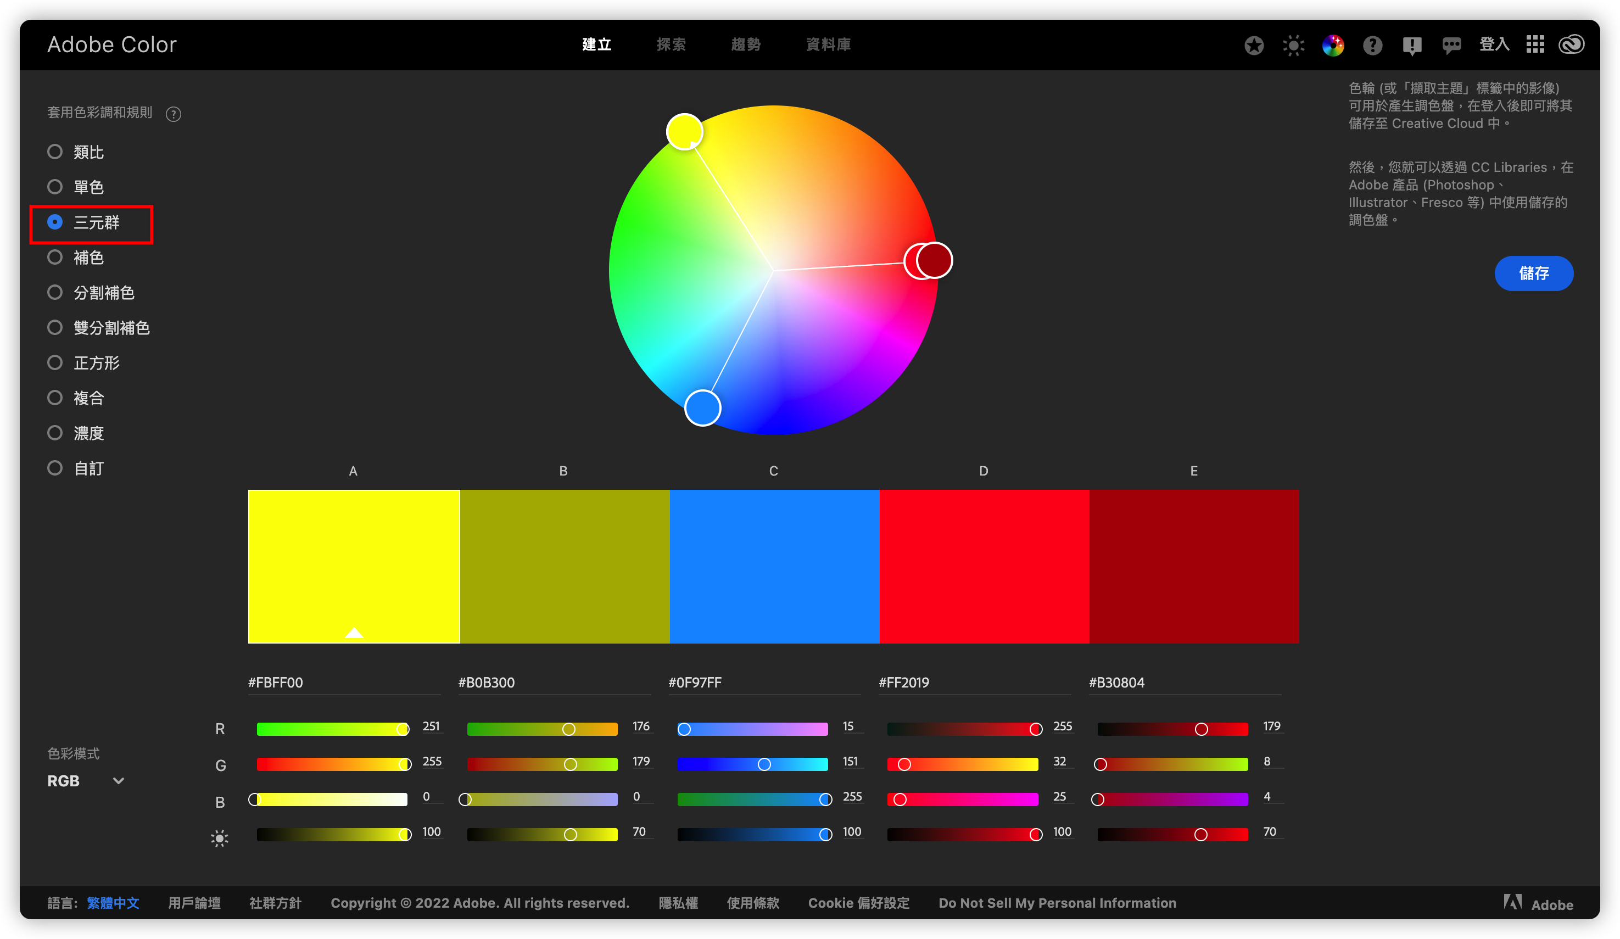Select the 分割補色 harmony rule
This screenshot has height=939, width=1620.
point(91,293)
